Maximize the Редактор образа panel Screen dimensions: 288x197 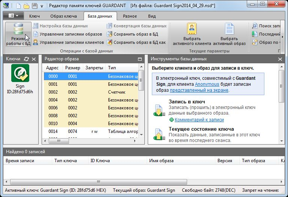[x=140, y=59]
